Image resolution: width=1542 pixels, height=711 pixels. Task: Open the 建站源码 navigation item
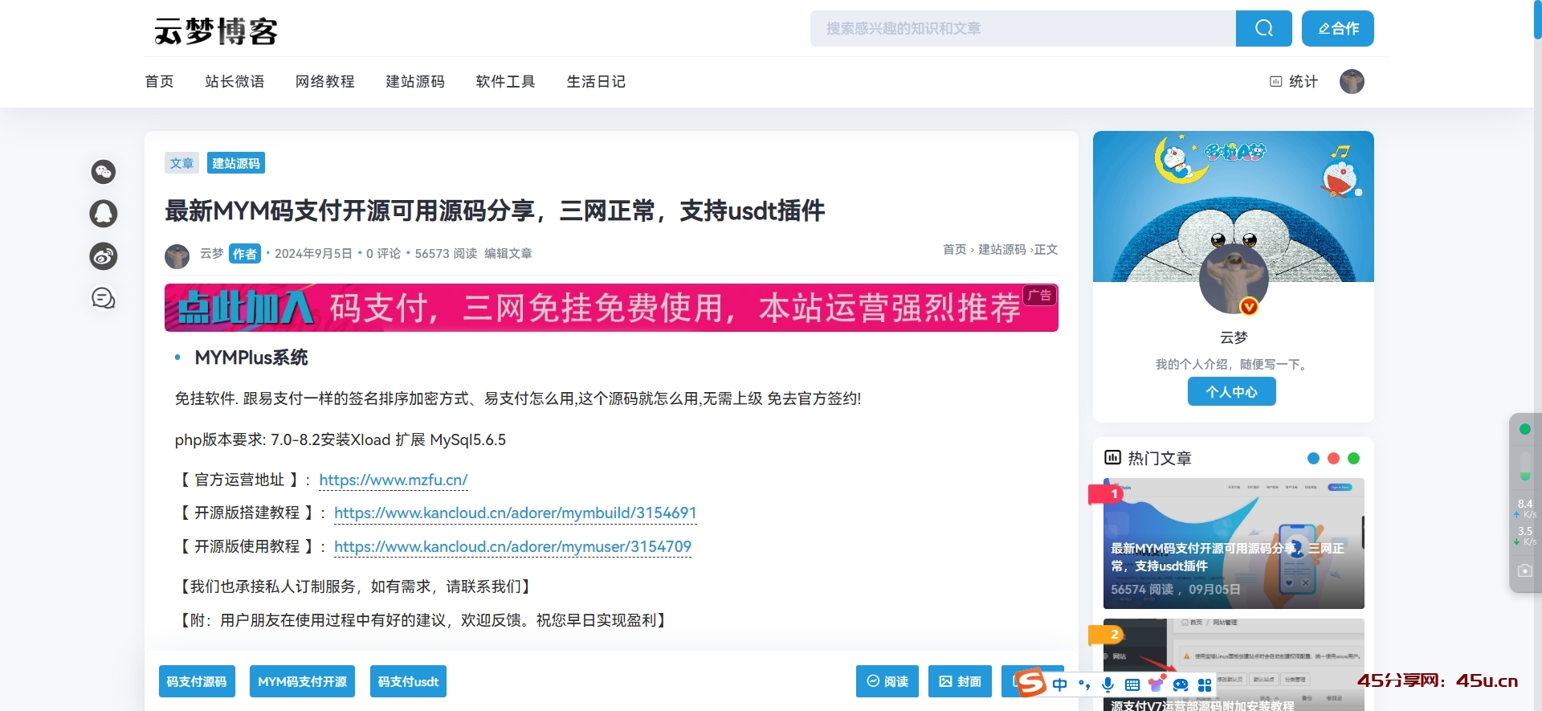click(415, 81)
